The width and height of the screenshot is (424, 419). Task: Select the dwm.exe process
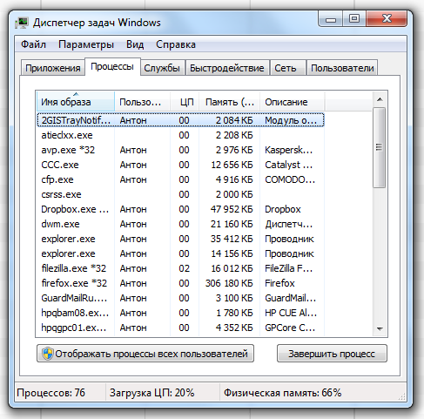(x=180, y=224)
